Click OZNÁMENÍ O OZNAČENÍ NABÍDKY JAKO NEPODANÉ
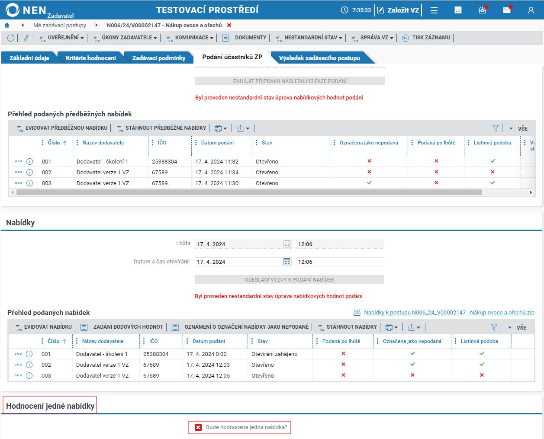Screen dimensions: 544x439 240,327
